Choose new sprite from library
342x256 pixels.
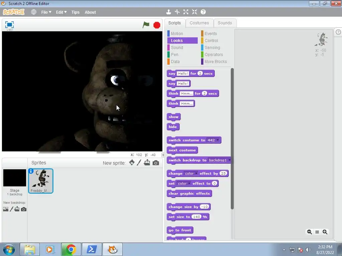pyautogui.click(x=132, y=162)
